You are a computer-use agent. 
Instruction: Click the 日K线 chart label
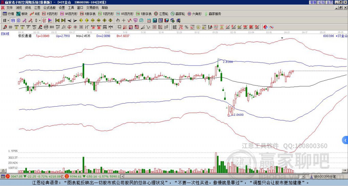point(5,34)
